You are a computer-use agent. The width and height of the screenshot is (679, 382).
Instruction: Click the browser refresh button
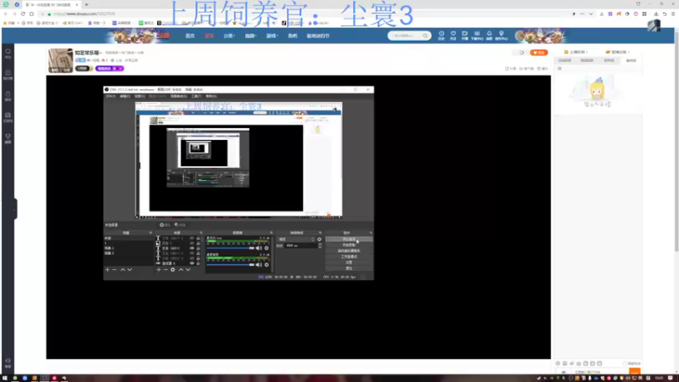23,14
